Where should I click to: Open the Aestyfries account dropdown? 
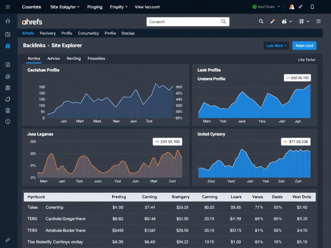point(266,7)
